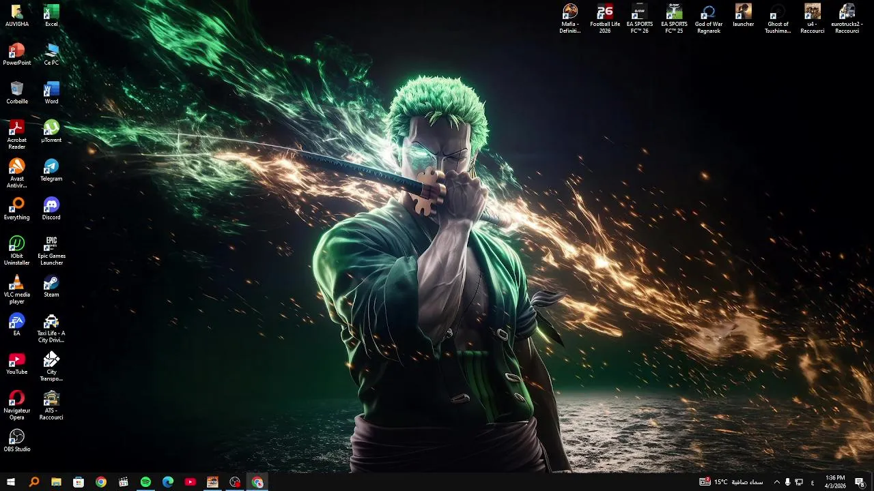Select the Avast Antivirus desktop icon
Viewport: 874px width, 491px height.
[x=16, y=174]
